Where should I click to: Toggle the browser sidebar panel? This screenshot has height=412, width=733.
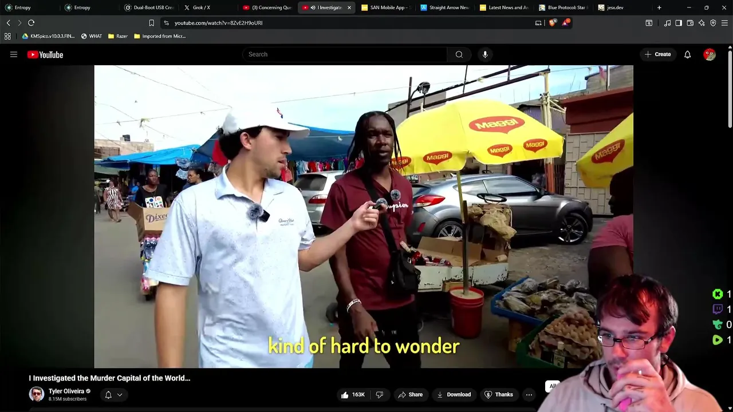pyautogui.click(x=679, y=23)
